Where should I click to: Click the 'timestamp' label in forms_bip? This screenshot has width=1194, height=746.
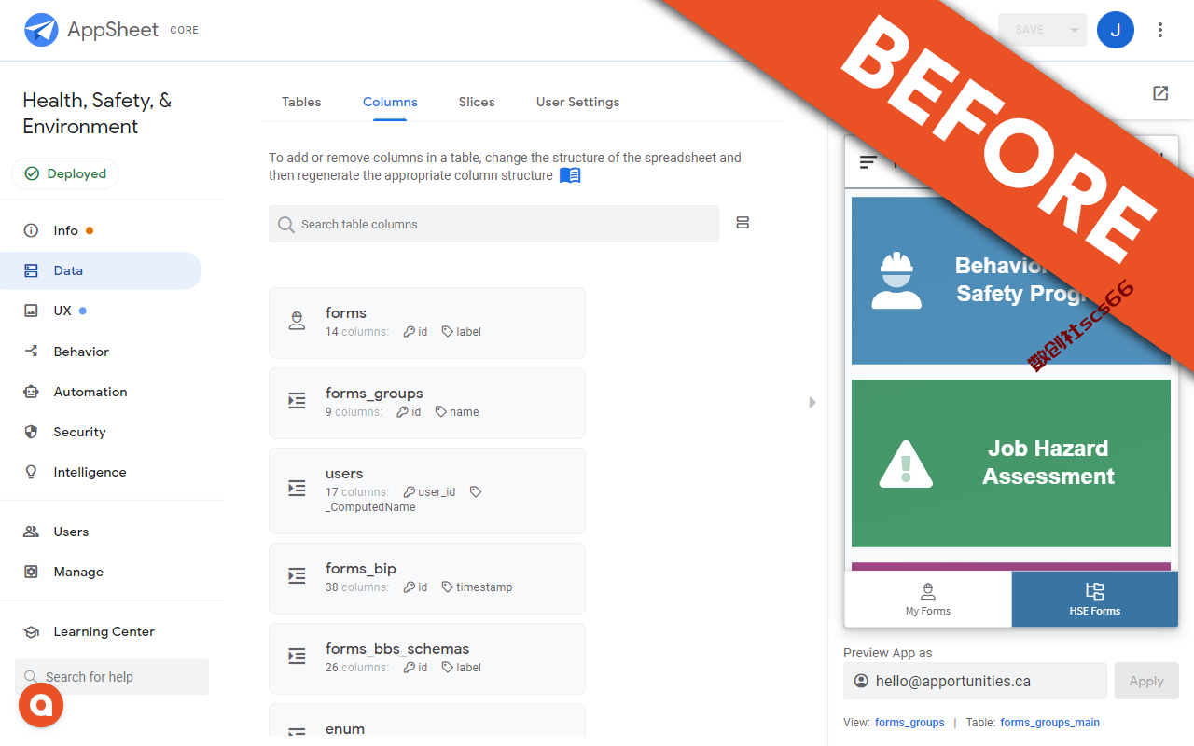484,587
